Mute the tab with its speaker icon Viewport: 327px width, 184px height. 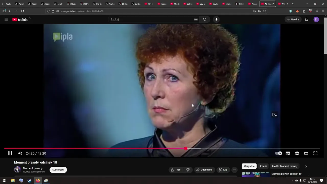266,4
